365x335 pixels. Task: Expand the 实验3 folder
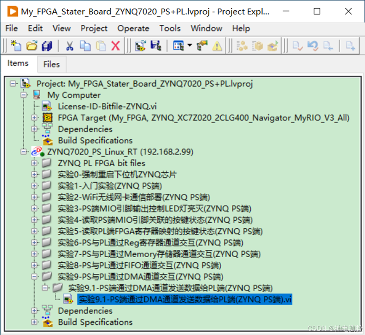click(x=34, y=209)
